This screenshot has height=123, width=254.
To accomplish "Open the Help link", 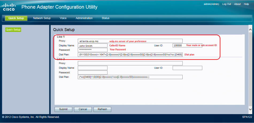I will [x=247, y=4].
